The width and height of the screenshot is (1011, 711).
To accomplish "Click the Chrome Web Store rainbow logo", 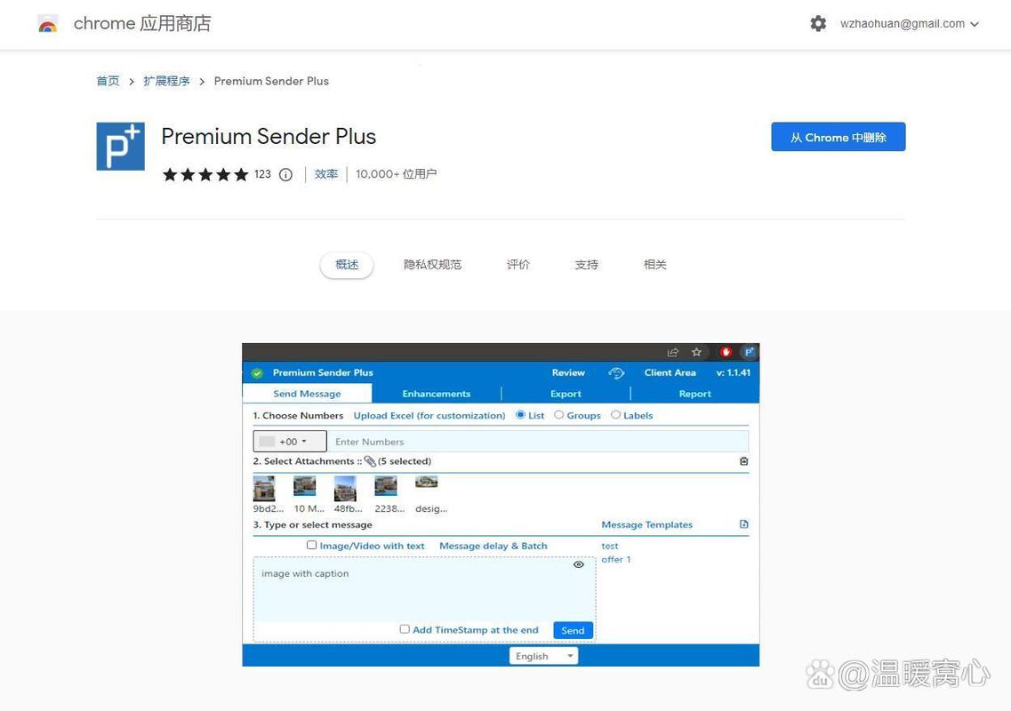I will point(48,25).
